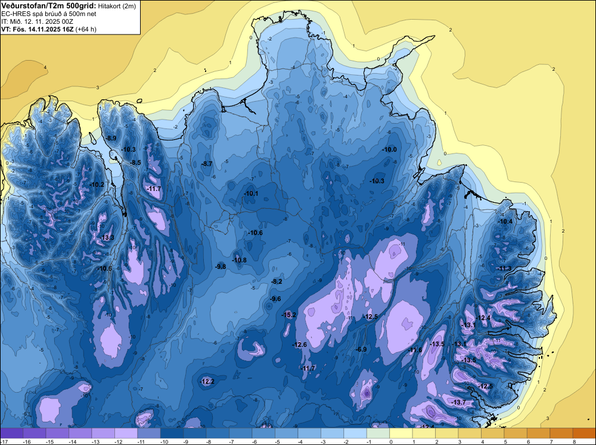Select the light blue swatch between -3 and -2

pos(332,433)
